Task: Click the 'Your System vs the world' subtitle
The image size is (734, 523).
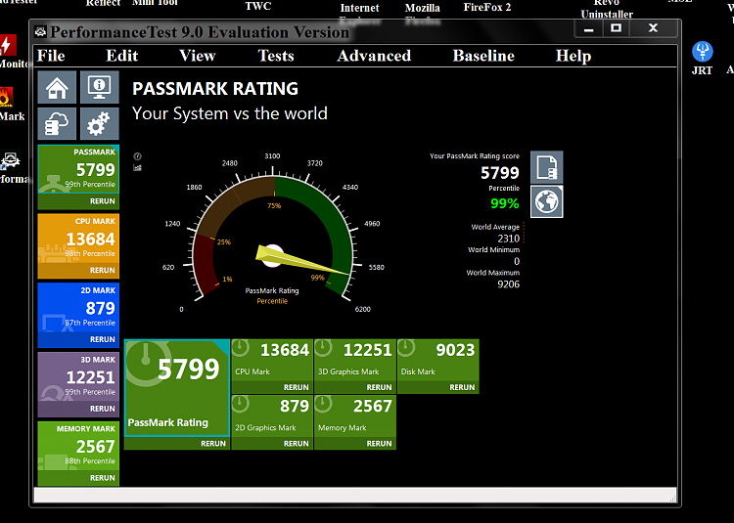Action: 230,113
